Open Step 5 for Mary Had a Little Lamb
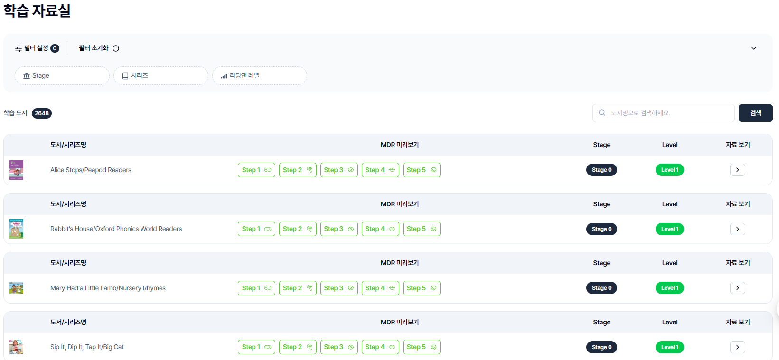This screenshot has height=360, width=779. 421,288
